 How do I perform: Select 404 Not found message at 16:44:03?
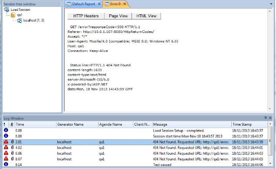(x=191, y=153)
